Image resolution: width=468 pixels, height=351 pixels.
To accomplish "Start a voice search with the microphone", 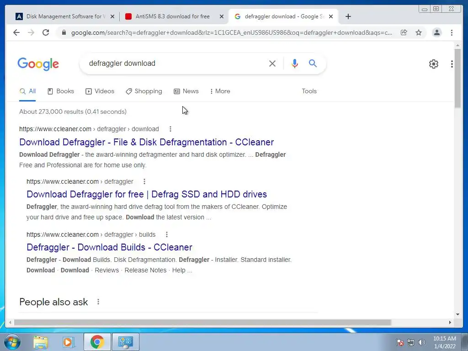I will (295, 63).
